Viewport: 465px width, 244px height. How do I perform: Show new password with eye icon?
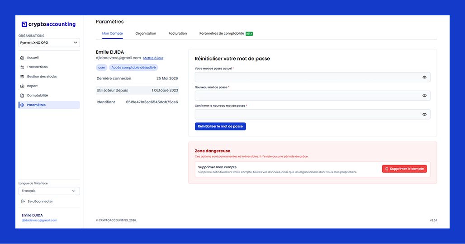point(424,96)
